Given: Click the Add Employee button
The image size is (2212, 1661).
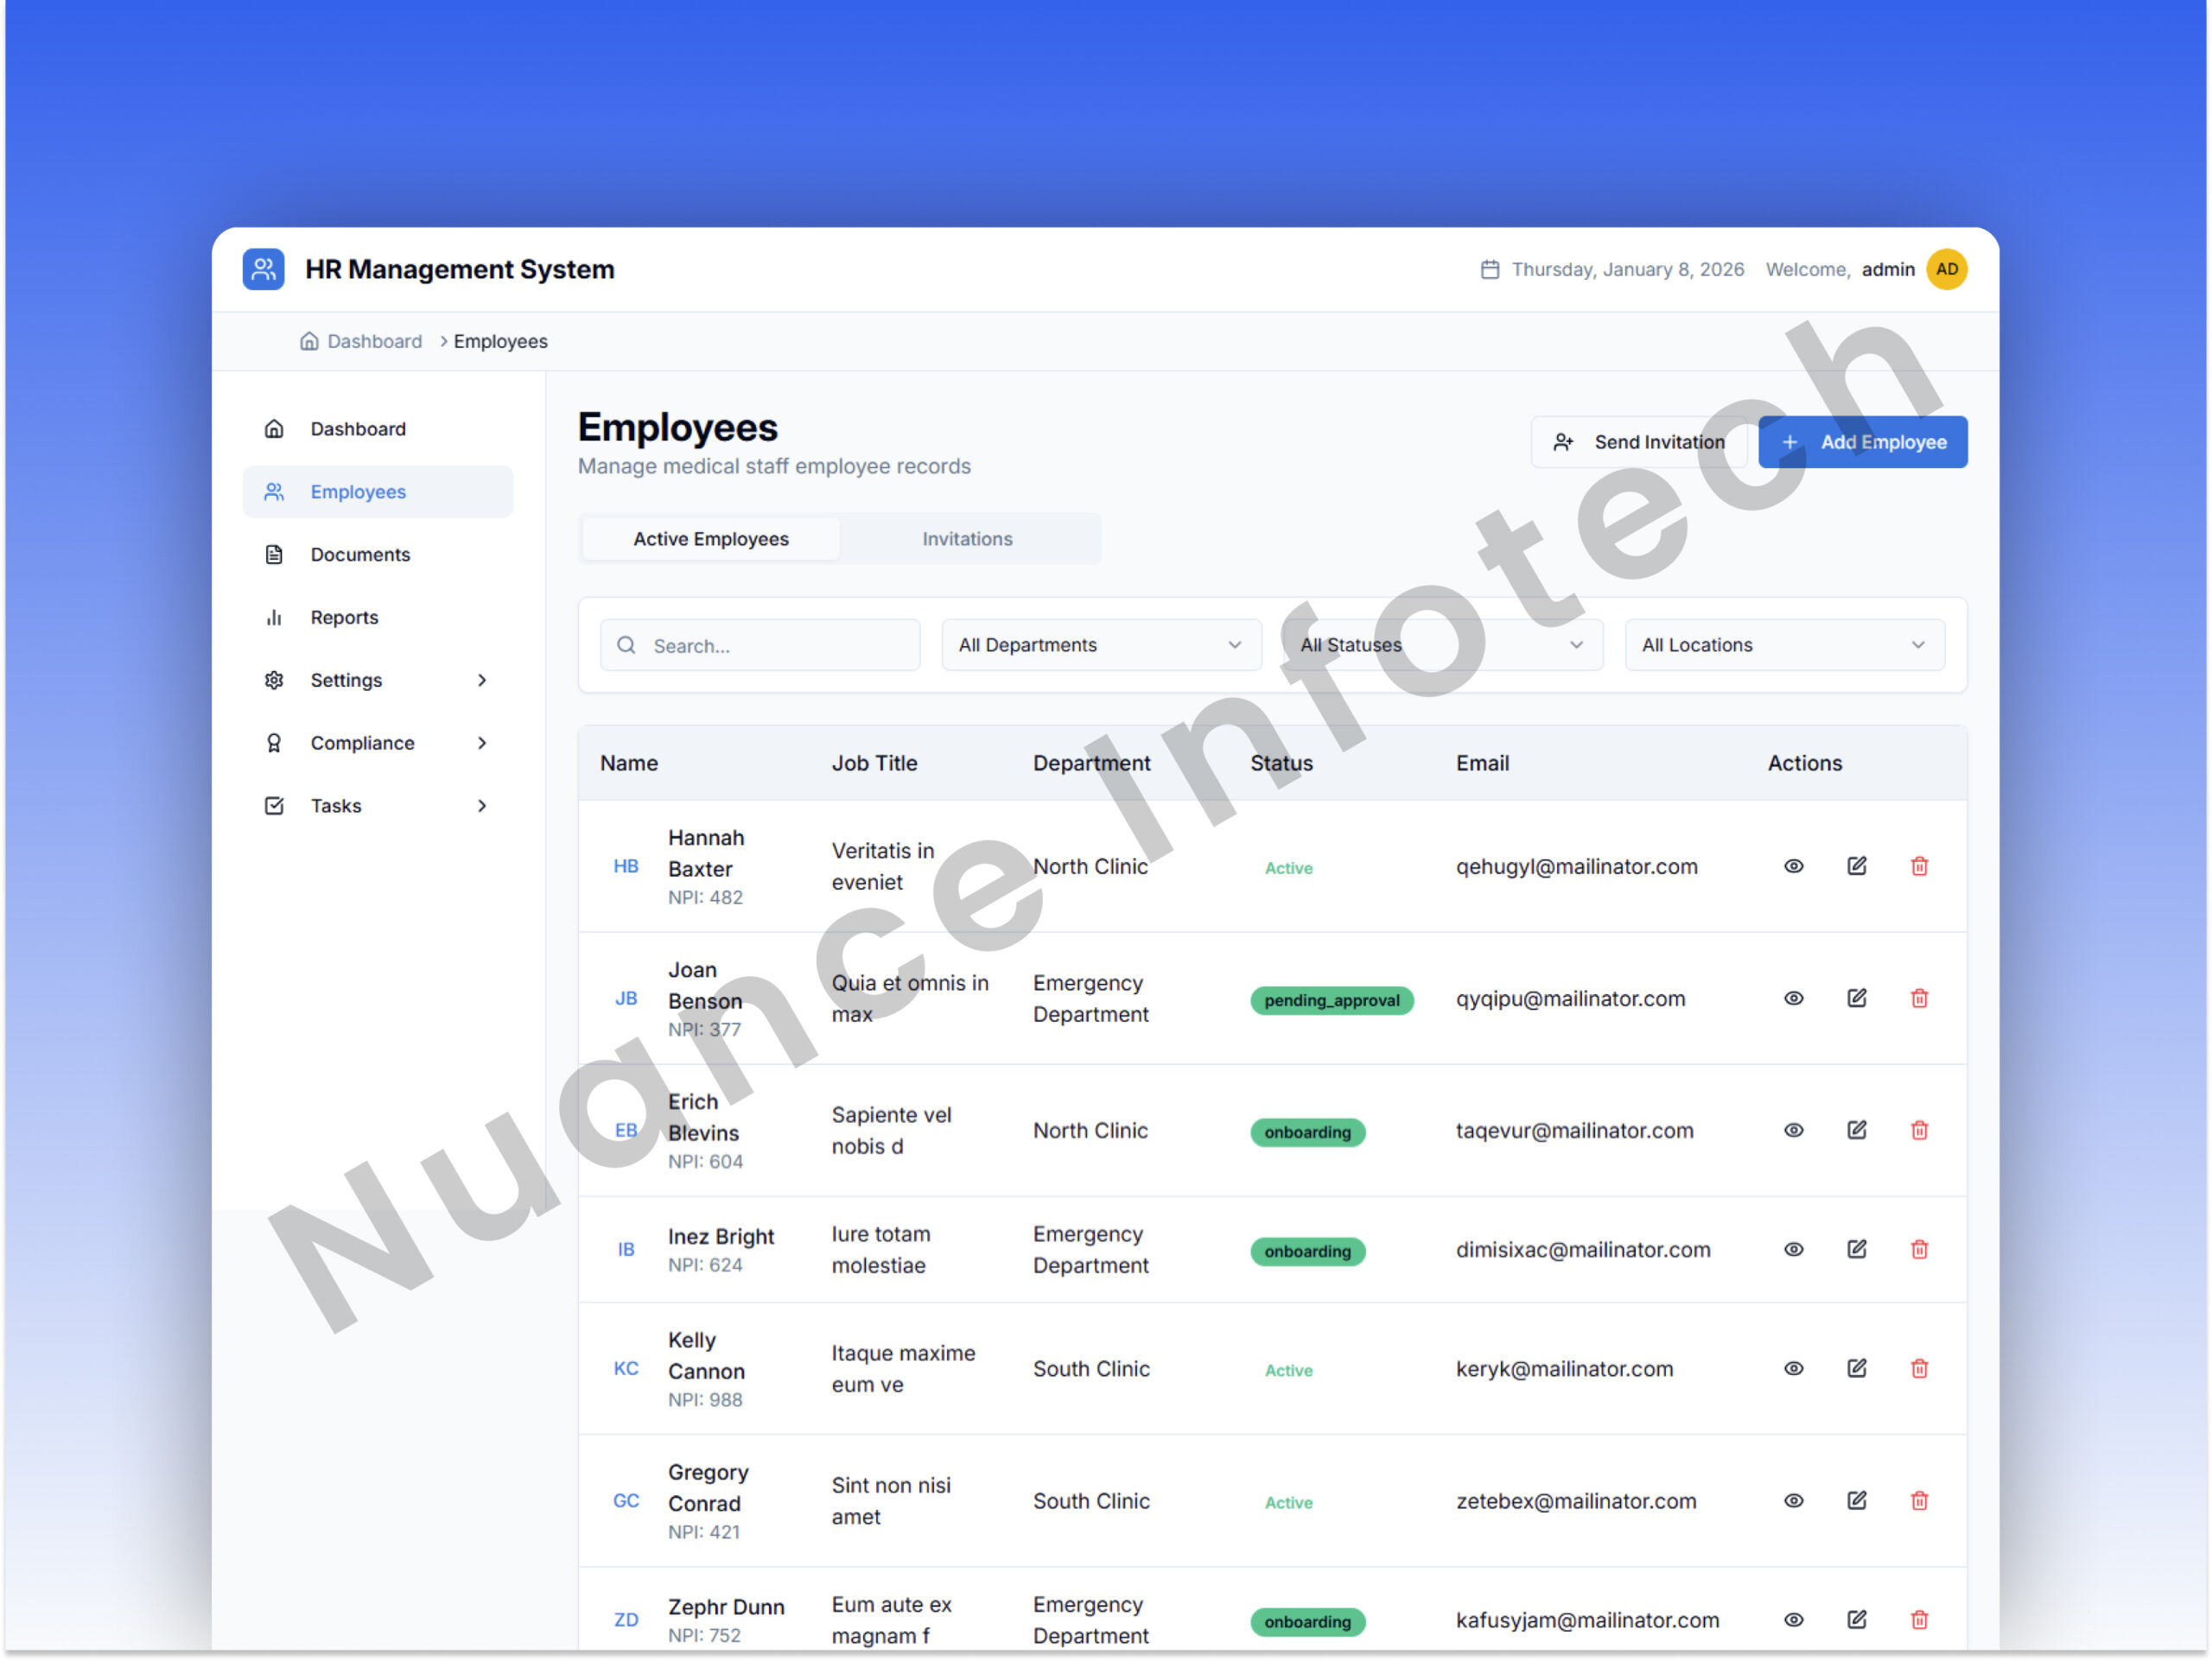Looking at the screenshot, I should [1862, 441].
